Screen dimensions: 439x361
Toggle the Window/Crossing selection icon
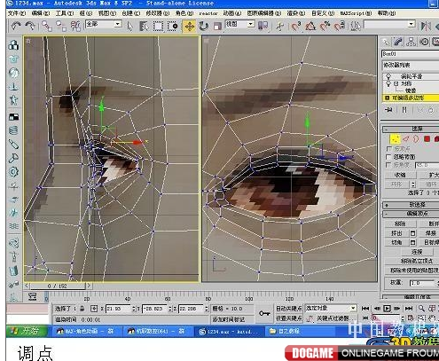[x=173, y=26]
